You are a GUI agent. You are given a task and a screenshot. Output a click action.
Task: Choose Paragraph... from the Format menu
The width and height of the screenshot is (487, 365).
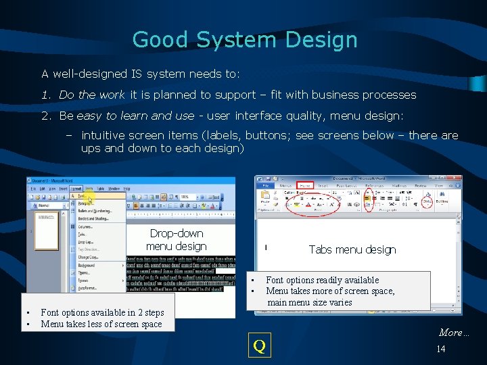point(98,203)
